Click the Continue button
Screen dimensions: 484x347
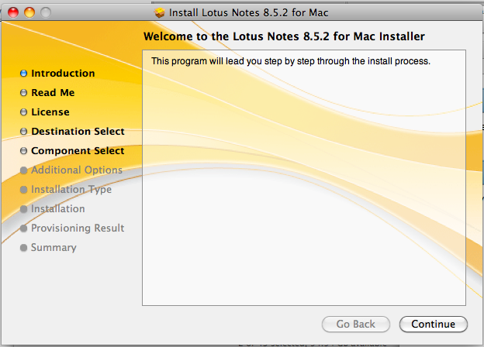point(434,324)
